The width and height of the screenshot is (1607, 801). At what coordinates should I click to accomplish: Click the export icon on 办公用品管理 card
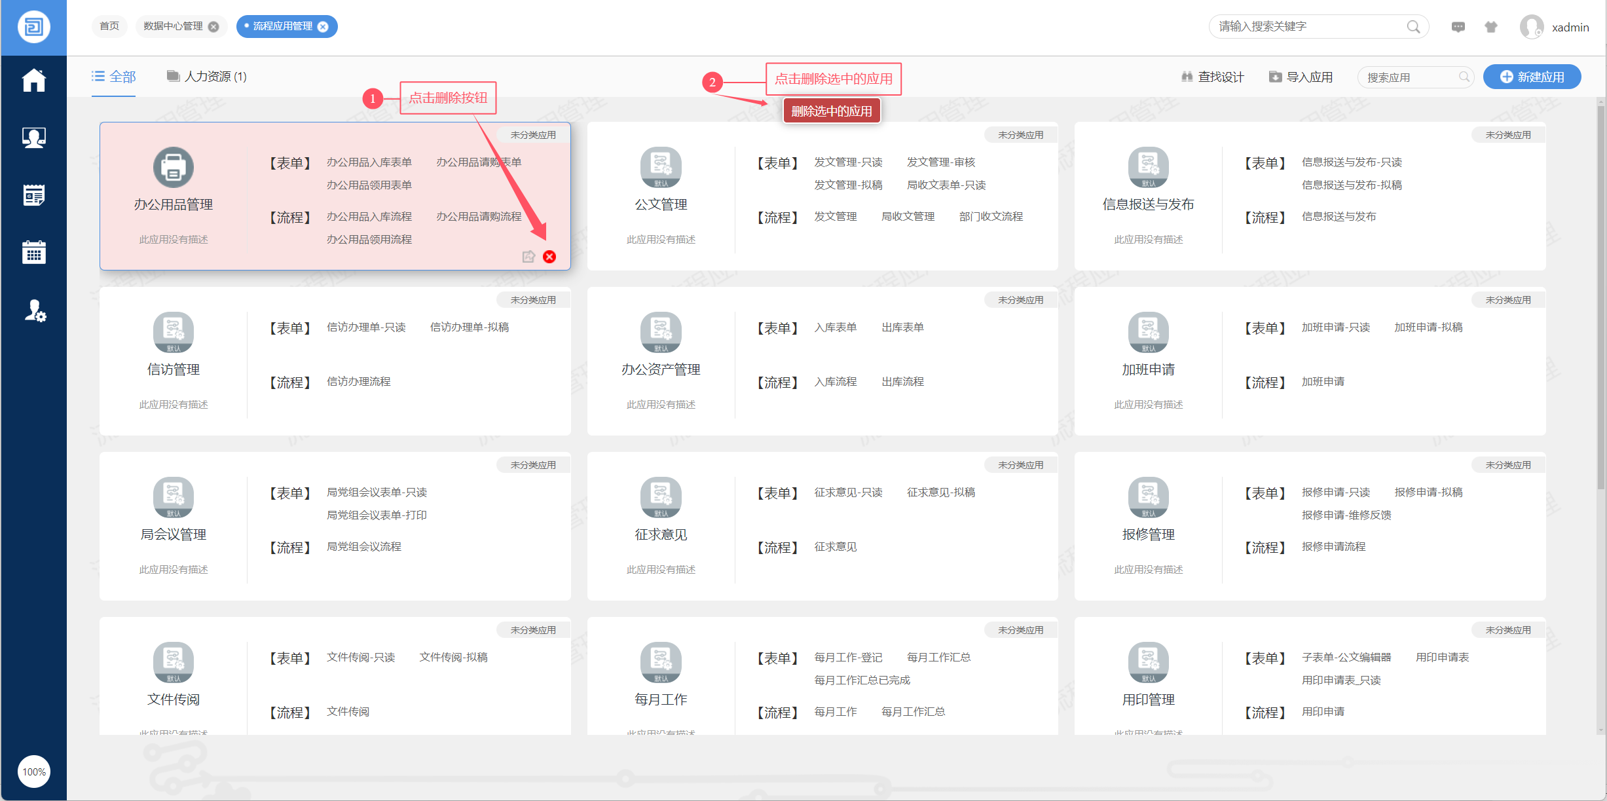[x=528, y=257]
